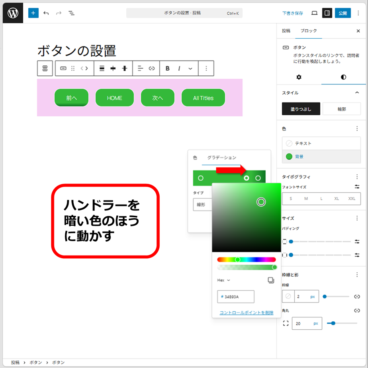The width and height of the screenshot is (368, 368).
Task: Apply italic formatting in block toolbar
Action: click(x=179, y=69)
